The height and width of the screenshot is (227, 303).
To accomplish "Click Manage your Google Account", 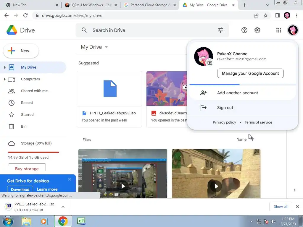I will point(250,73).
